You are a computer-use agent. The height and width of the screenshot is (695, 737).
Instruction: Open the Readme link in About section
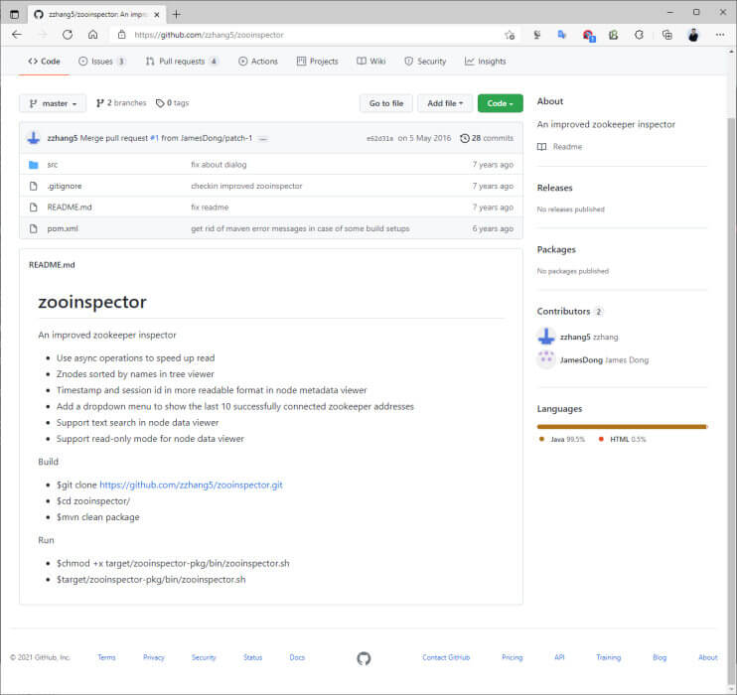tap(560, 147)
